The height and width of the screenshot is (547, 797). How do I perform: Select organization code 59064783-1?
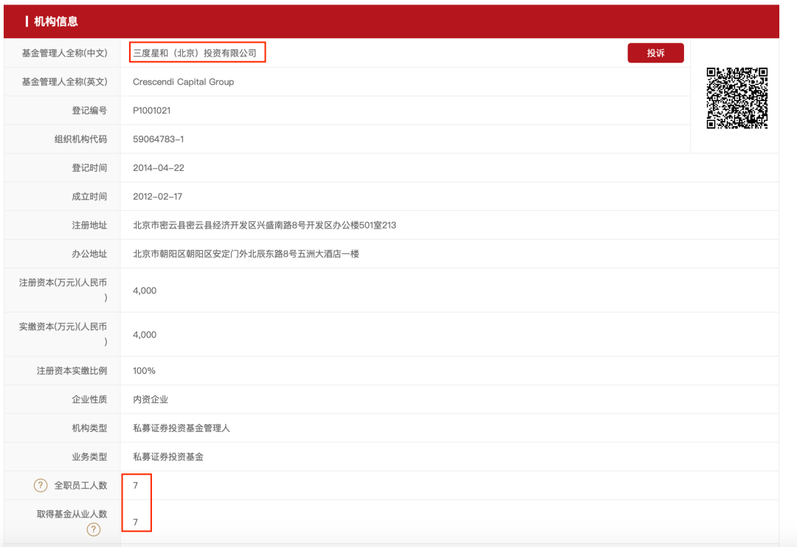[158, 139]
